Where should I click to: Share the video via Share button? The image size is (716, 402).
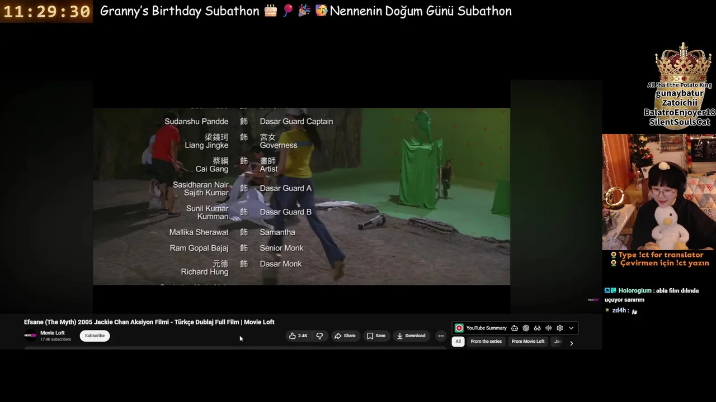click(345, 336)
